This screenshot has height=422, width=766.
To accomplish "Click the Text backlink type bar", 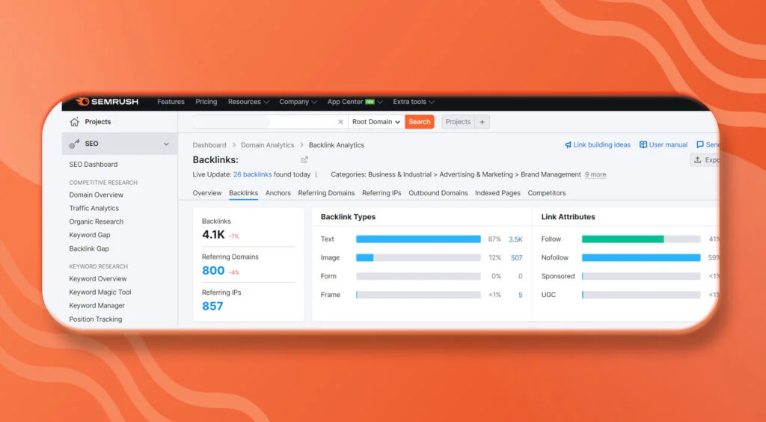I will click(x=418, y=239).
